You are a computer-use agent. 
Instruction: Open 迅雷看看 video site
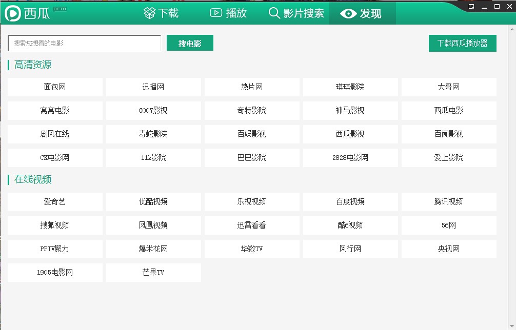click(x=252, y=225)
